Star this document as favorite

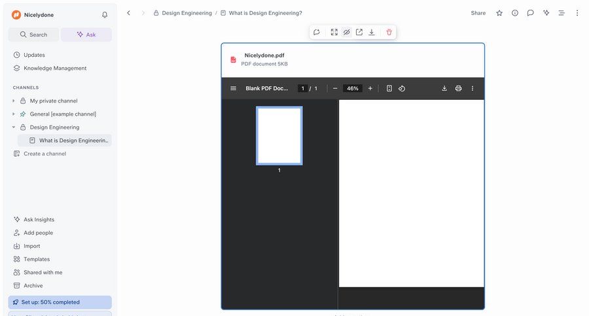[499, 13]
